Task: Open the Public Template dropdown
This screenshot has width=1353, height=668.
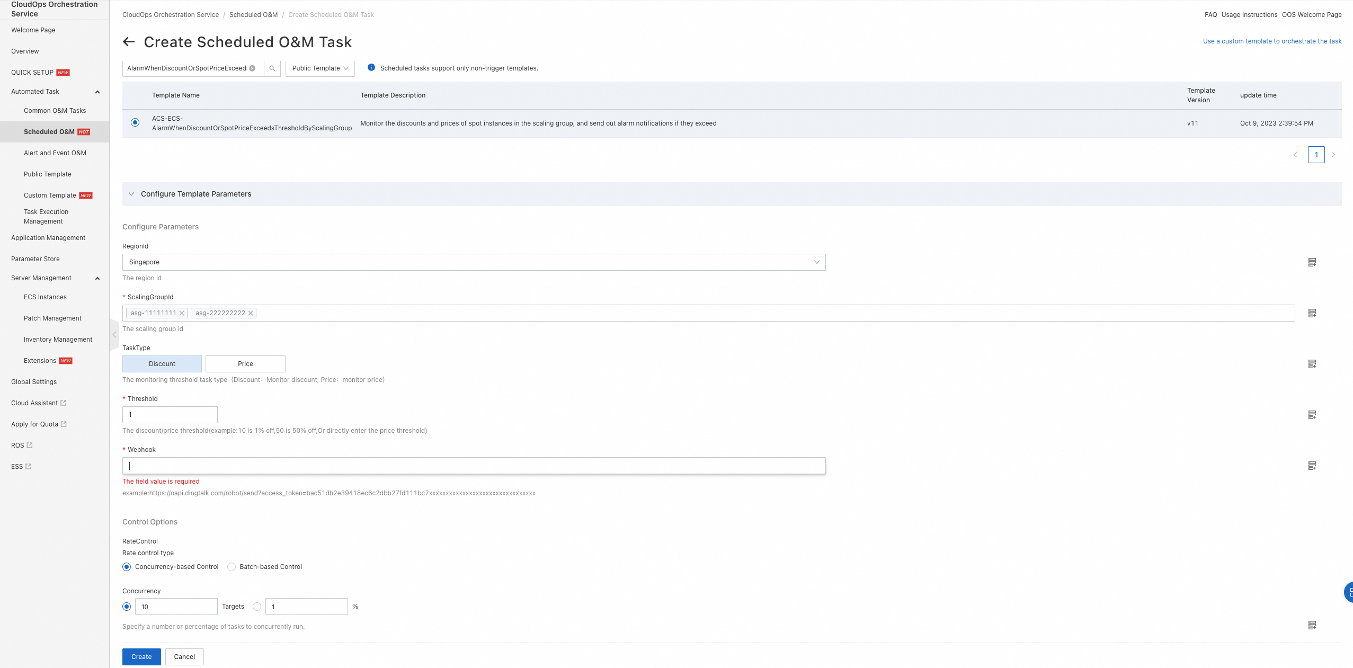Action: point(320,68)
